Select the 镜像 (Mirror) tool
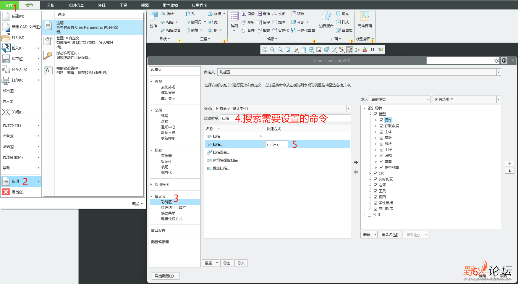518x284 pixels. click(248, 14)
